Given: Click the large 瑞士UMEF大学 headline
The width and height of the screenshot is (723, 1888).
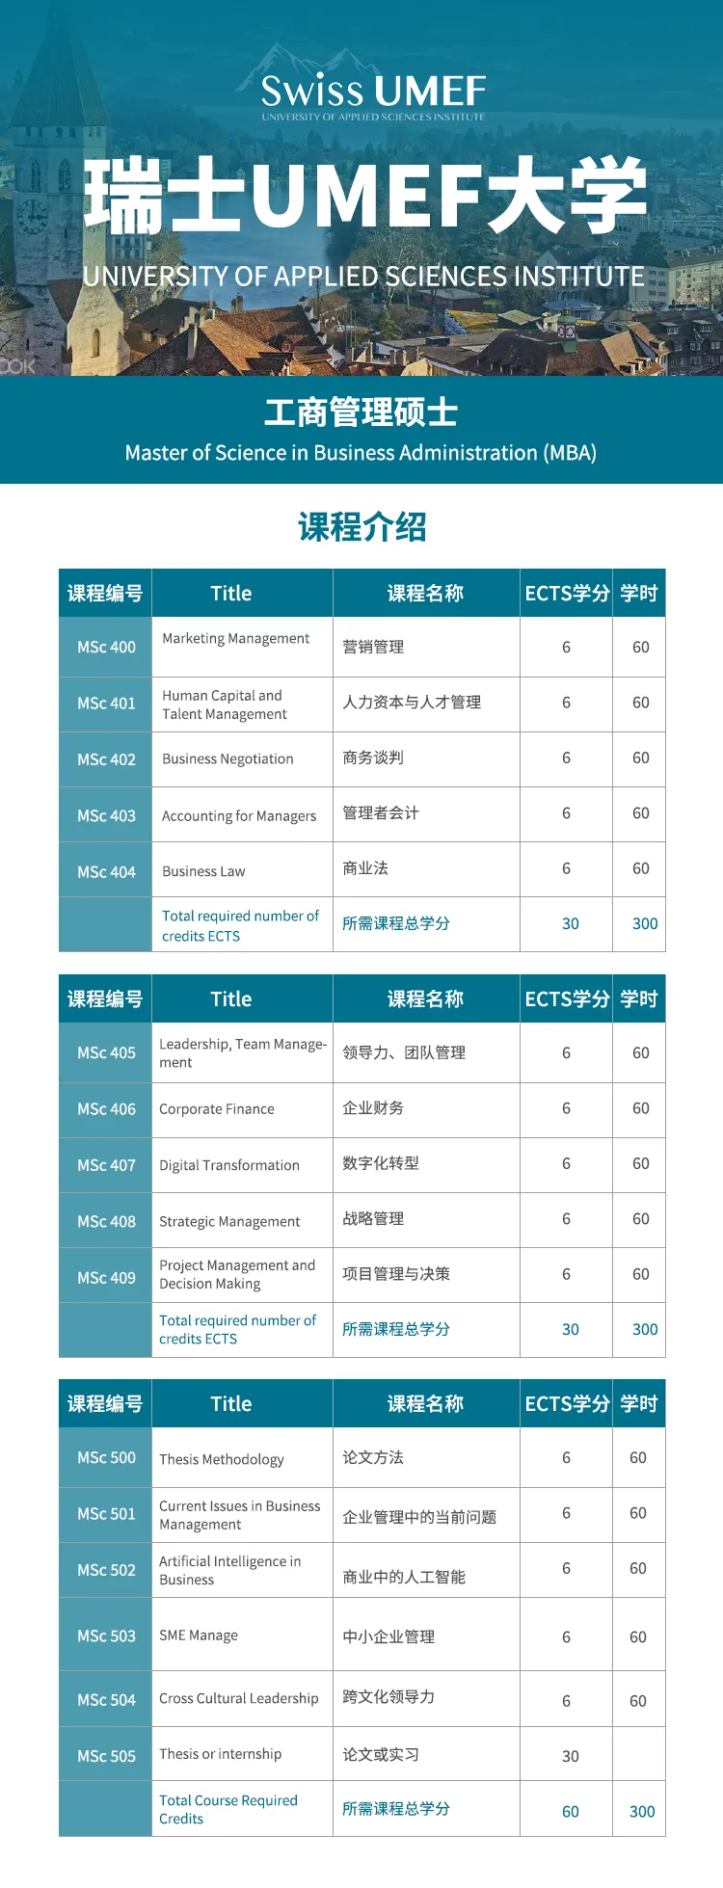Looking at the screenshot, I should [364, 198].
